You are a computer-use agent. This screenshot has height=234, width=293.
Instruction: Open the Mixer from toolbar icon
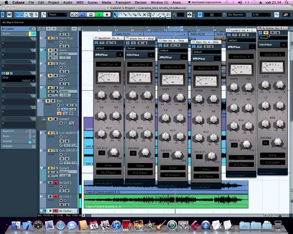click(x=36, y=15)
